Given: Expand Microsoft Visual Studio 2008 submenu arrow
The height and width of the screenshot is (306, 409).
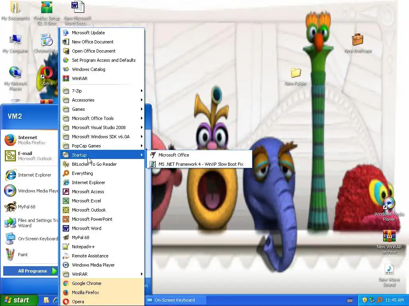Looking at the screenshot, I should coord(142,127).
